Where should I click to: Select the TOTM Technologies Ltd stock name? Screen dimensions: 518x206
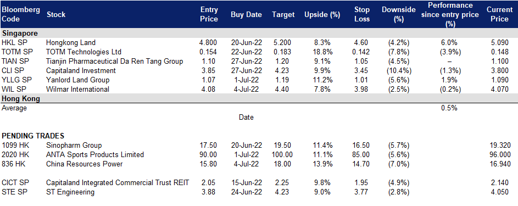(x=84, y=52)
